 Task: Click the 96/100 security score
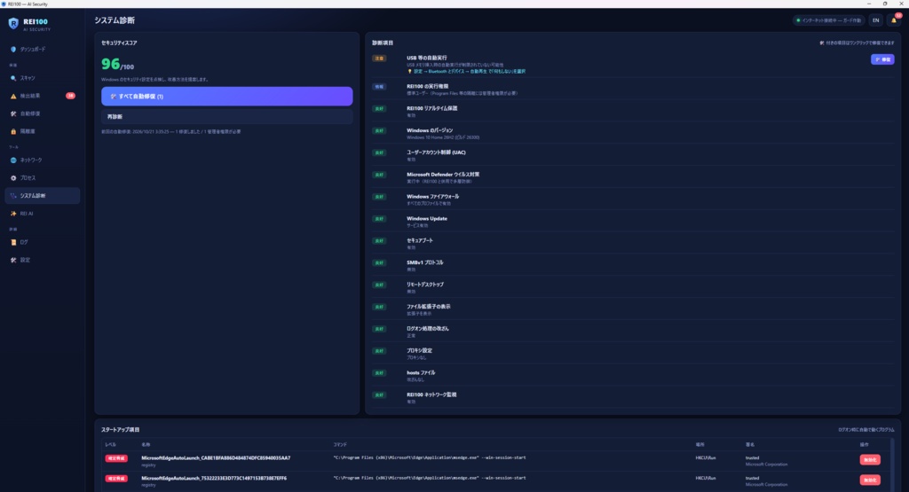click(118, 64)
